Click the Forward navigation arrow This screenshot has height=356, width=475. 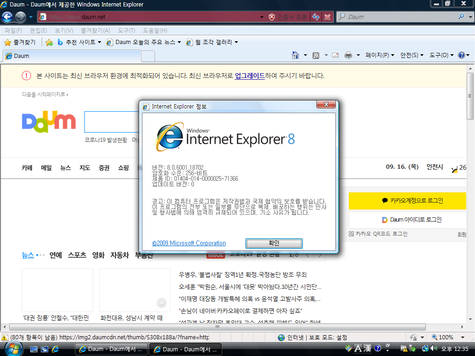20,17
